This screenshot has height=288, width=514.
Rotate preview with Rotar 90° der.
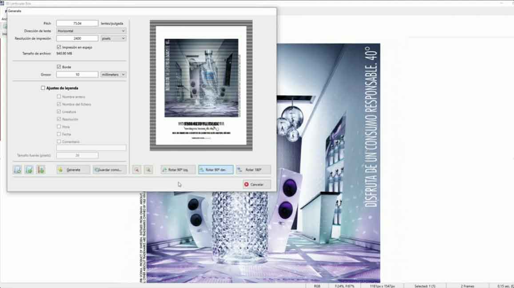coord(216,170)
